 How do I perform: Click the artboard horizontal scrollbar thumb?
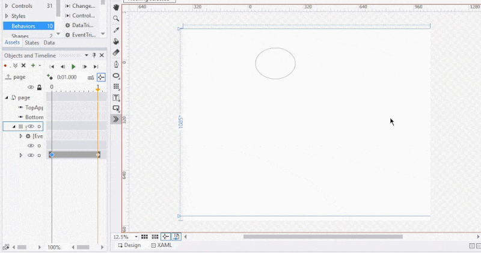pyautogui.click(x=323, y=237)
